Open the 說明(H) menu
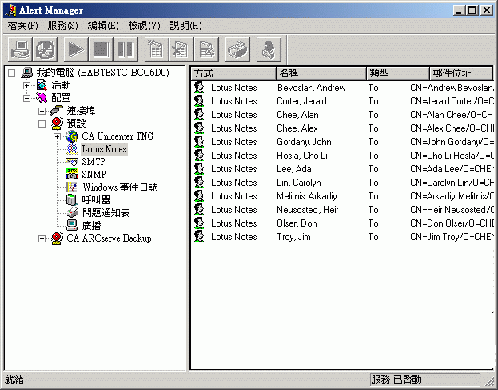Screen dimensions: 498x390 (x=185, y=26)
